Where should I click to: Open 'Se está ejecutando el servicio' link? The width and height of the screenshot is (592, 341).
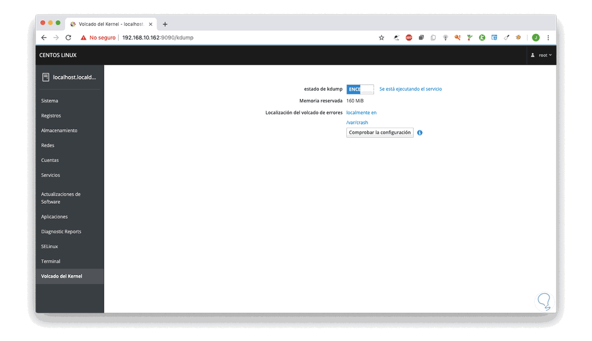click(x=410, y=89)
